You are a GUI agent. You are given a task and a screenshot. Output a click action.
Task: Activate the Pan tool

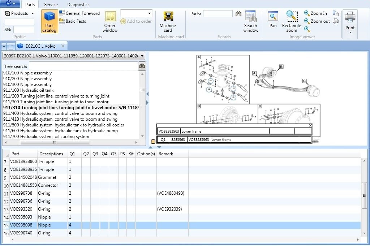[273, 20]
